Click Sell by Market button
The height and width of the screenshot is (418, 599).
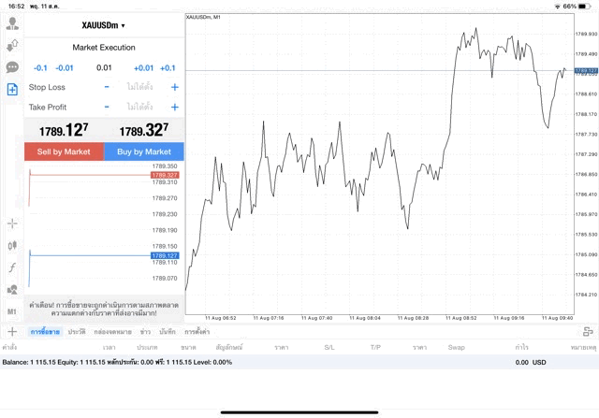(x=64, y=151)
